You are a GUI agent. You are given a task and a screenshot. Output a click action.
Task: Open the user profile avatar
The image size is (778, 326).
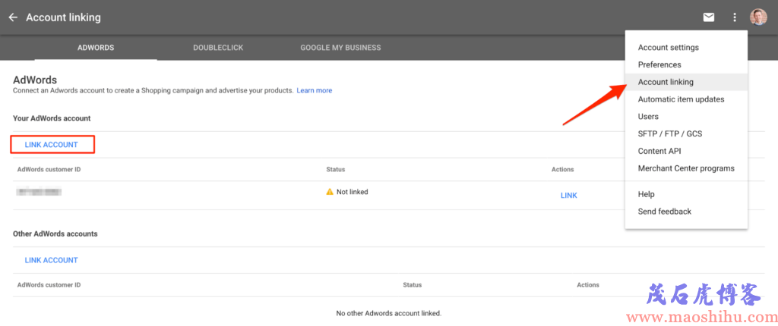(758, 17)
